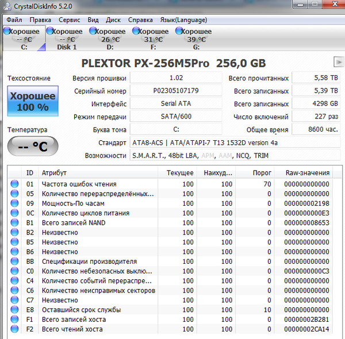
Task: Click the ID column header
Action: pyautogui.click(x=30, y=173)
